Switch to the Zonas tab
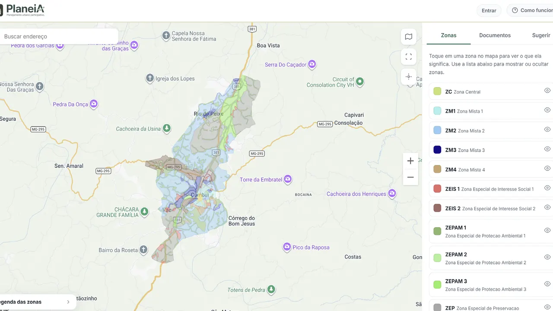Screen dimensions: 553x311 (x=448, y=35)
